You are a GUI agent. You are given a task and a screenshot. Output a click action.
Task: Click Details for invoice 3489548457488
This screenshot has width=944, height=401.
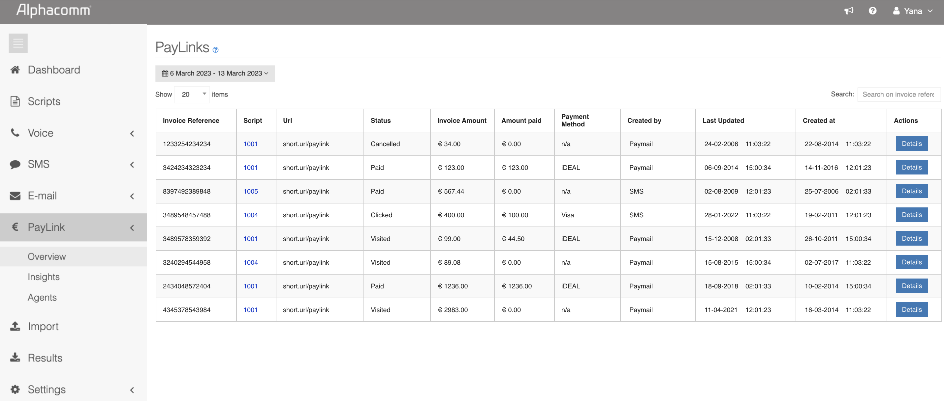pos(911,215)
